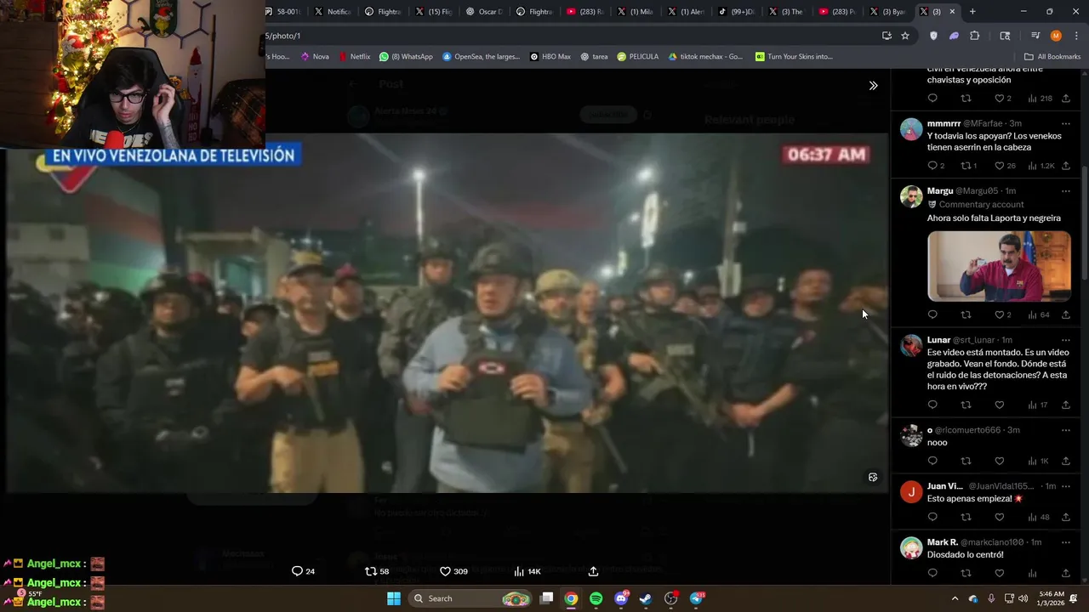The width and height of the screenshot is (1089, 612).
Task: Like Juan Vi...'s reply
Action: click(x=1000, y=517)
